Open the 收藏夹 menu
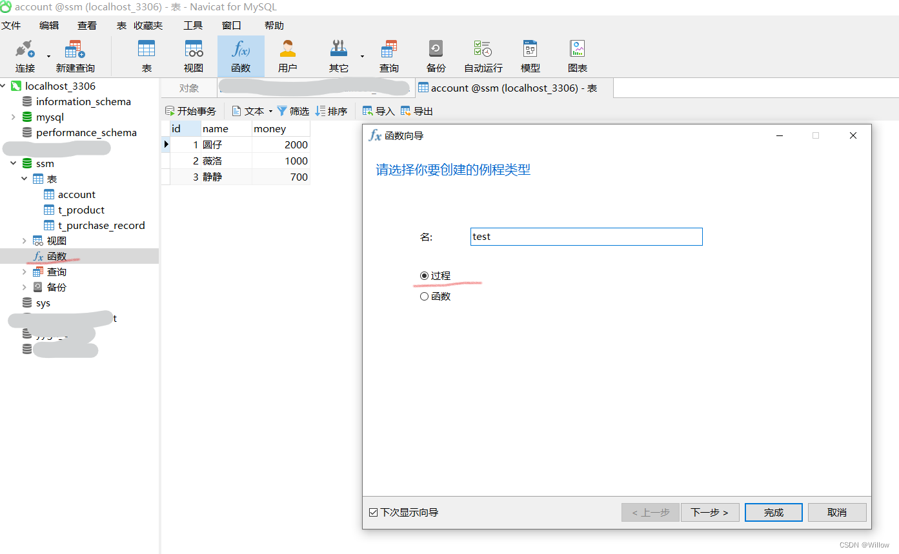 [148, 26]
